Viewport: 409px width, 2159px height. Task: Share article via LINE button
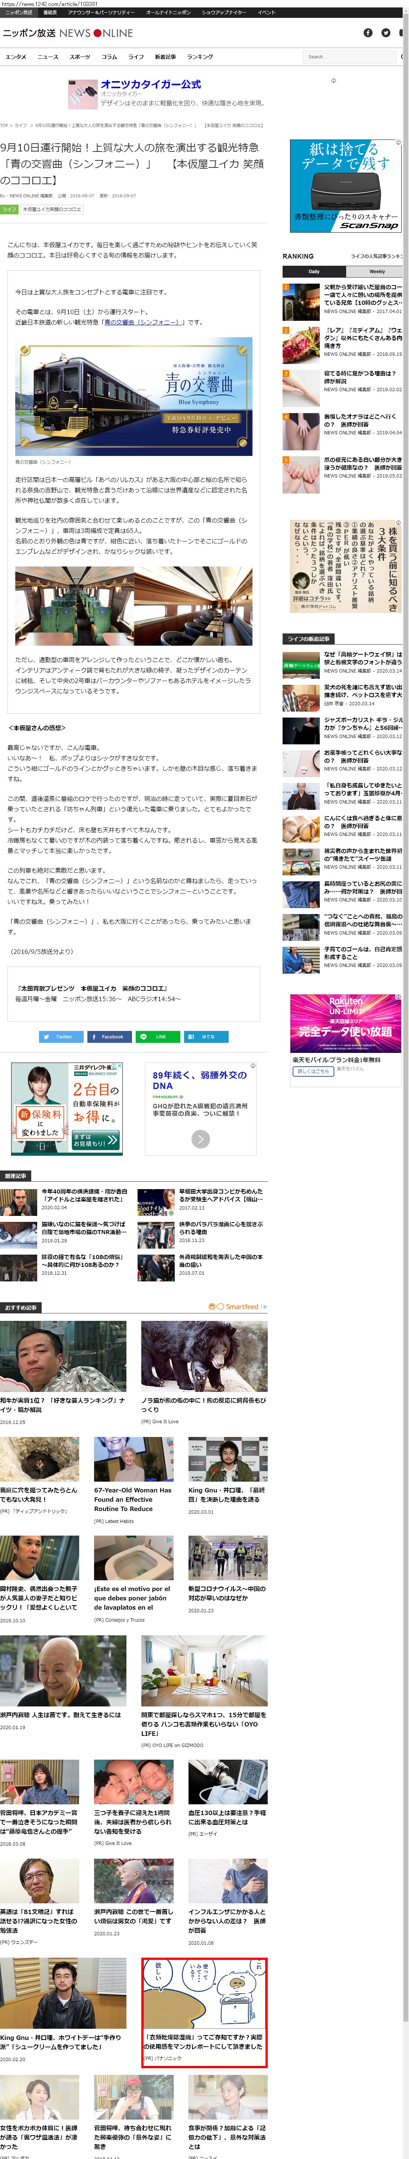point(158,1037)
